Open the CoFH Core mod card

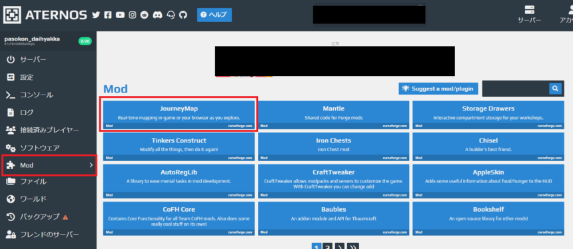tap(179, 218)
